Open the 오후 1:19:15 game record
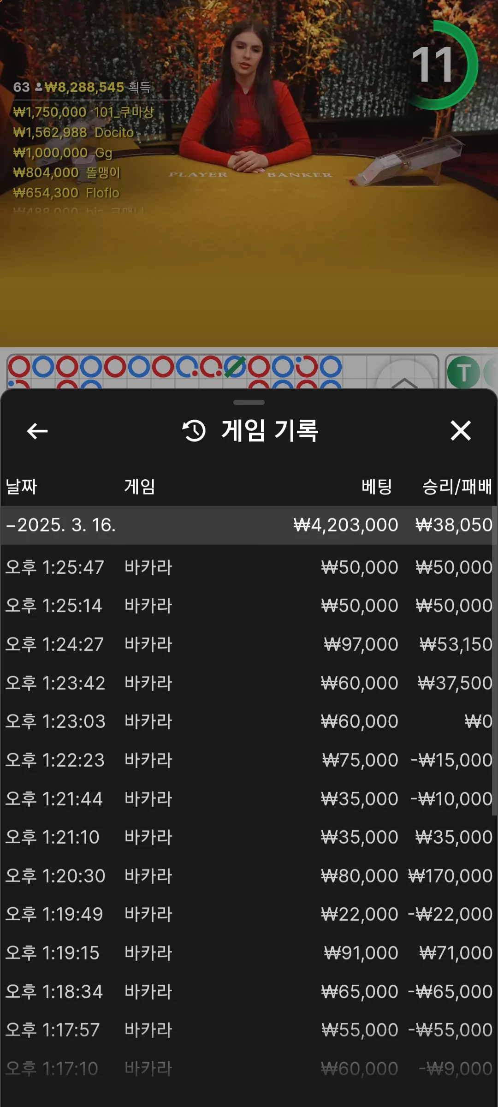This screenshot has height=1107, width=498. tap(249, 952)
